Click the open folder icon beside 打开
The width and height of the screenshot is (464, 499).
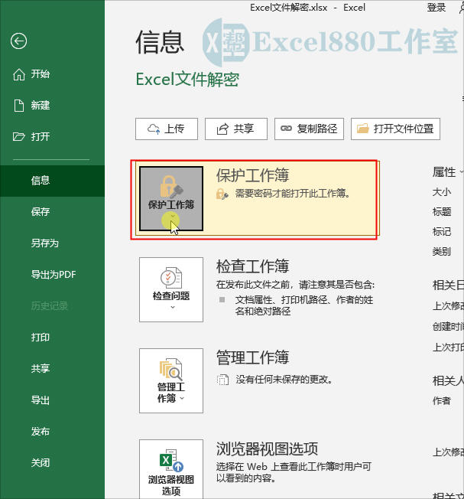(x=19, y=137)
